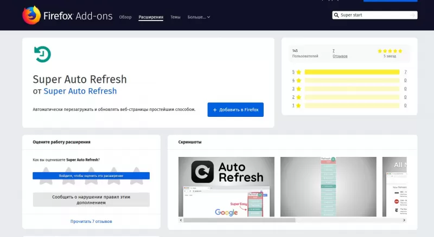Viewport: 434px width, 237px height.
Task: Click the screenshots scroll right arrow
Action: tap(404, 220)
